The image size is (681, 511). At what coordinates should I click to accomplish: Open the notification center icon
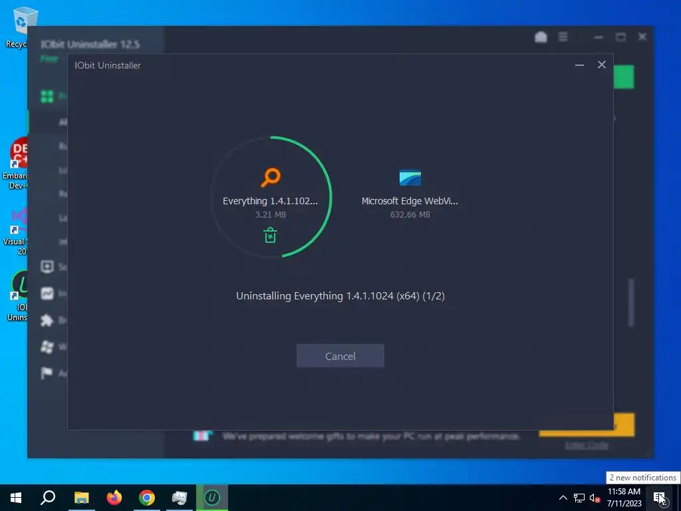tap(659, 498)
